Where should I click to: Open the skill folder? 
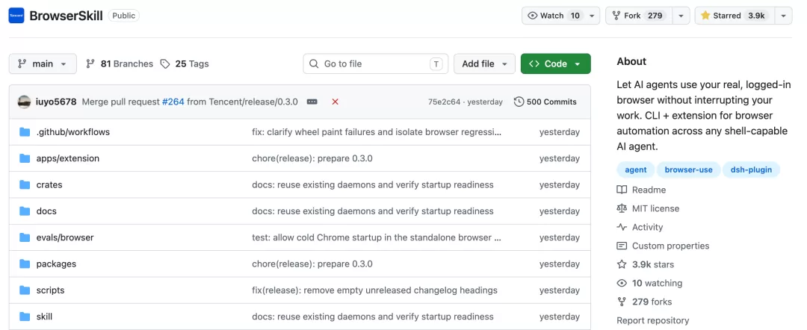(44, 317)
